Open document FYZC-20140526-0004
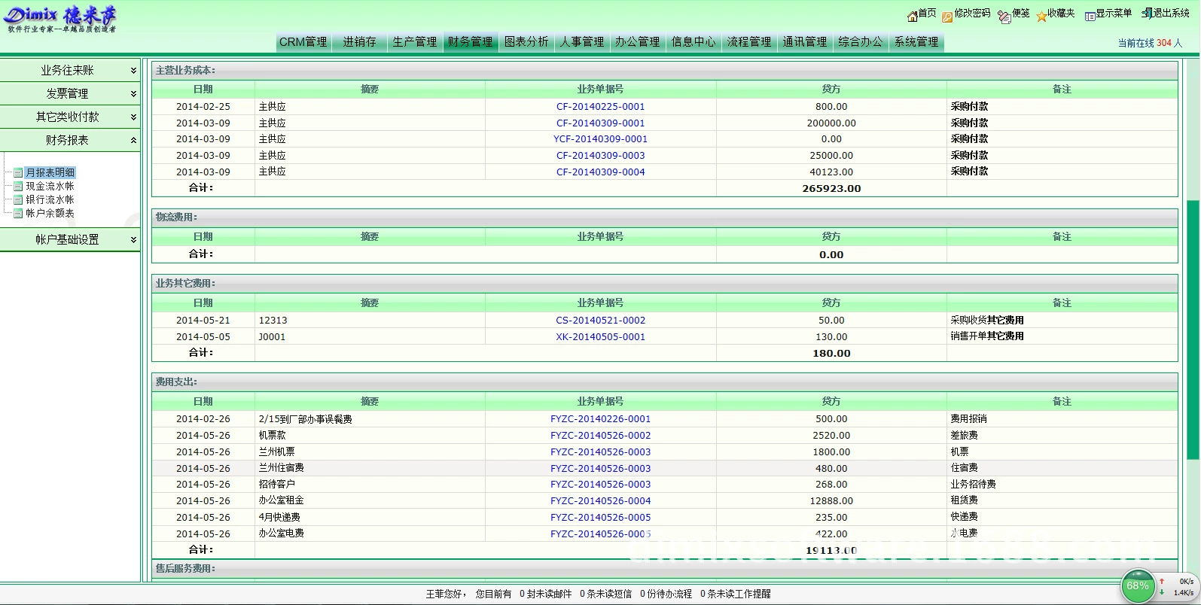This screenshot has height=605, width=1201. [600, 501]
